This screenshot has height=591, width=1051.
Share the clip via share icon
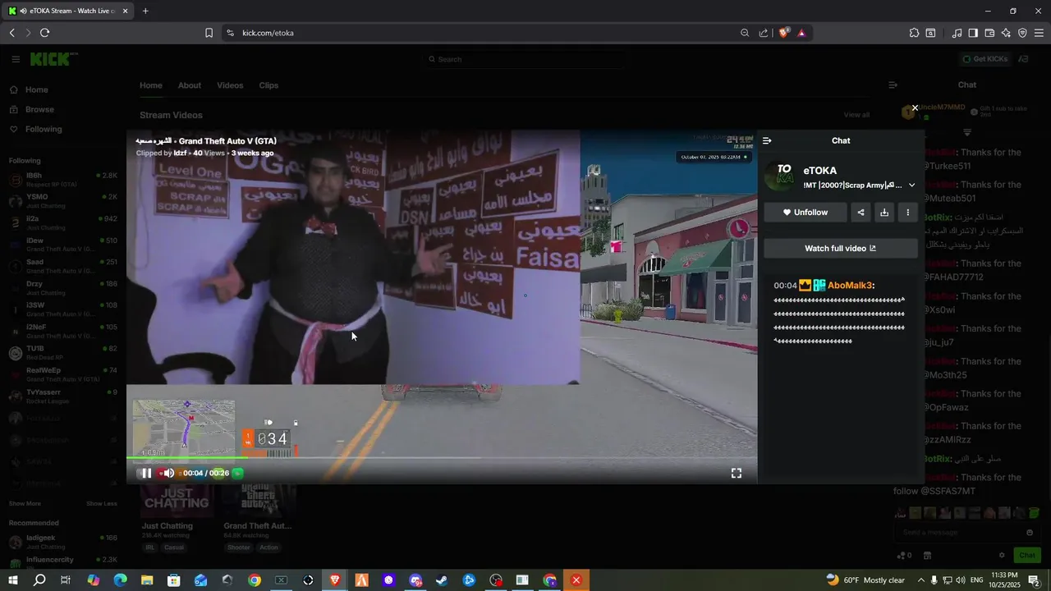tap(861, 213)
